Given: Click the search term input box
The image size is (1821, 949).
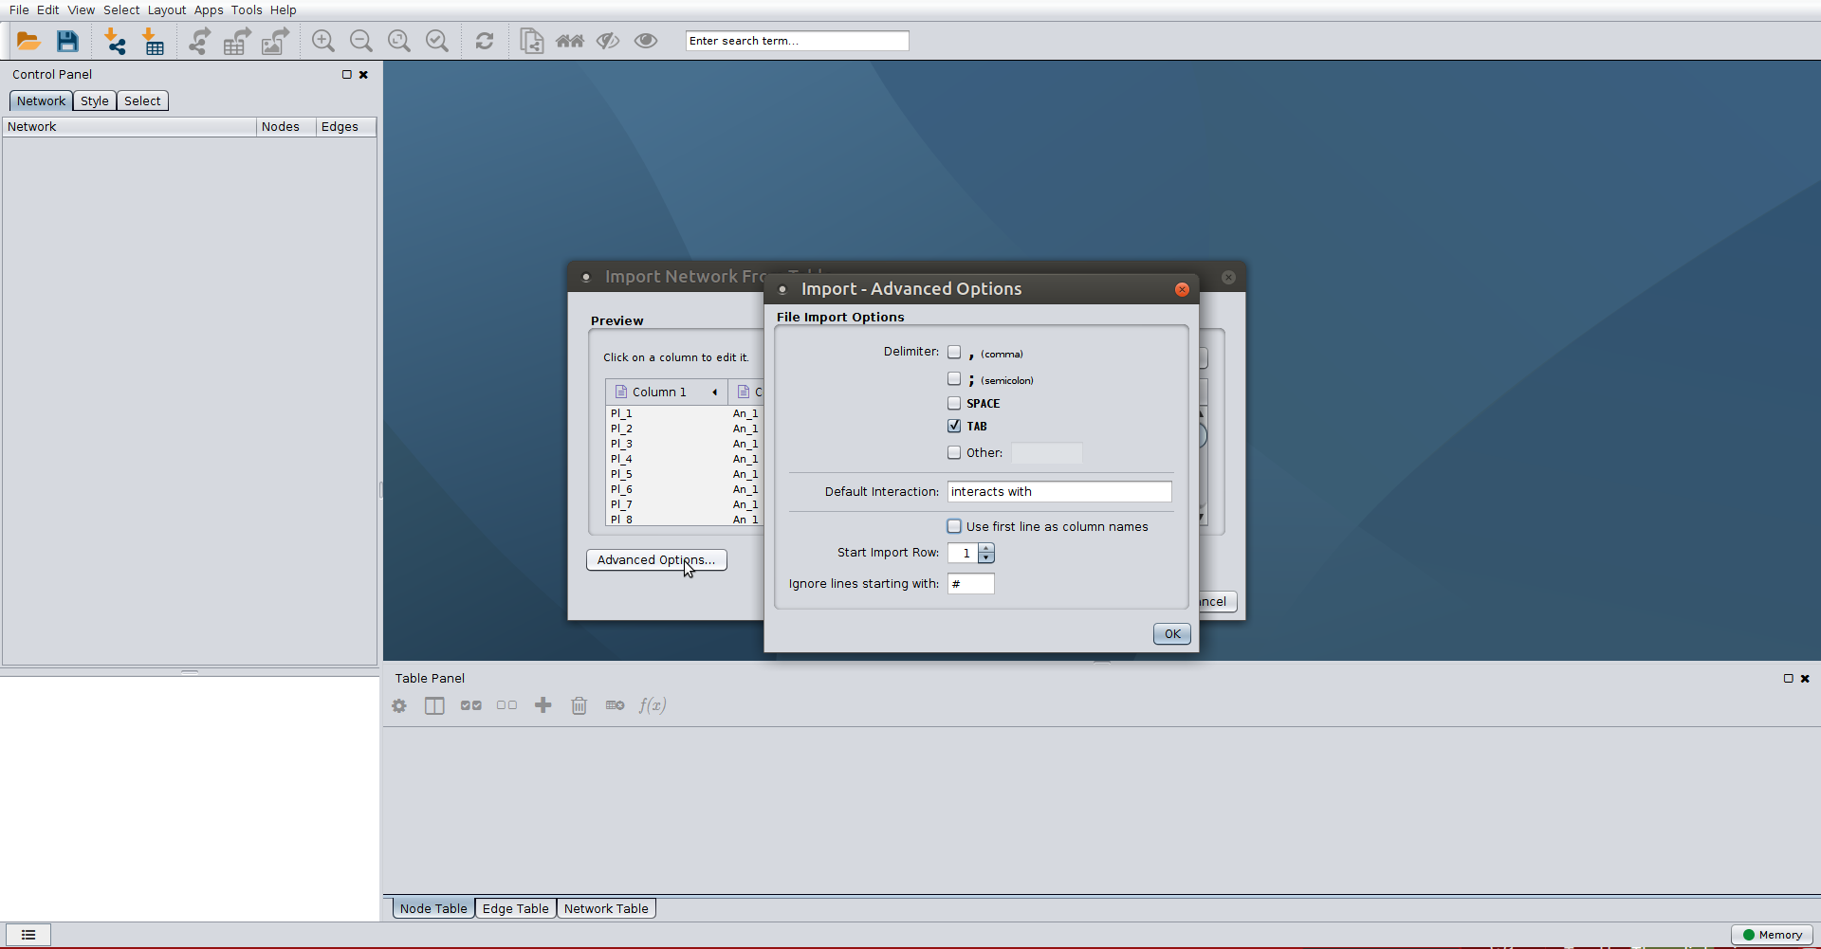Looking at the screenshot, I should click(797, 41).
